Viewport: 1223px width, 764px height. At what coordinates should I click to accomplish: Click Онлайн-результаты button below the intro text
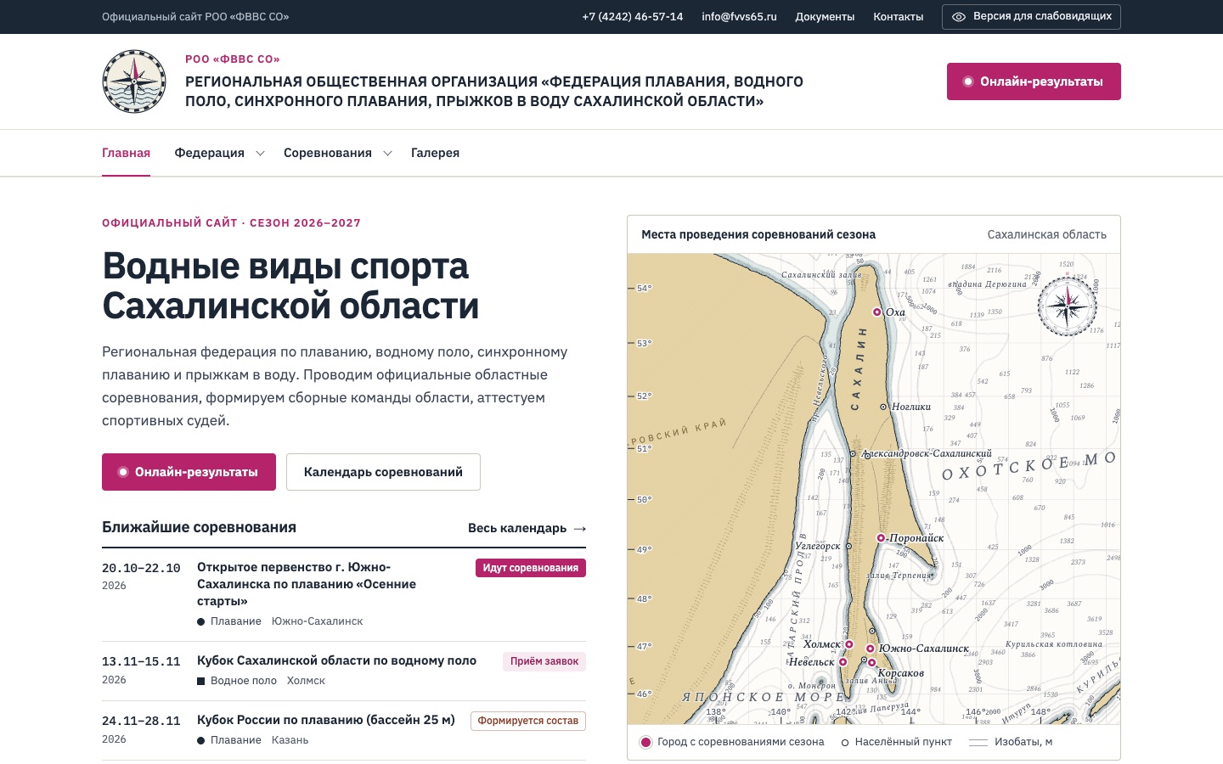click(x=189, y=472)
